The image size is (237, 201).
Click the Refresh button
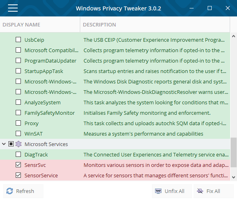[23, 191]
